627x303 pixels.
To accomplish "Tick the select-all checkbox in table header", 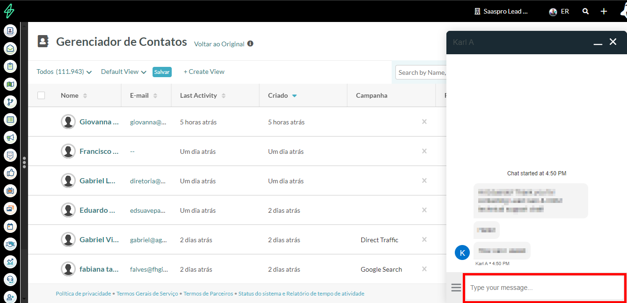I will coord(41,95).
